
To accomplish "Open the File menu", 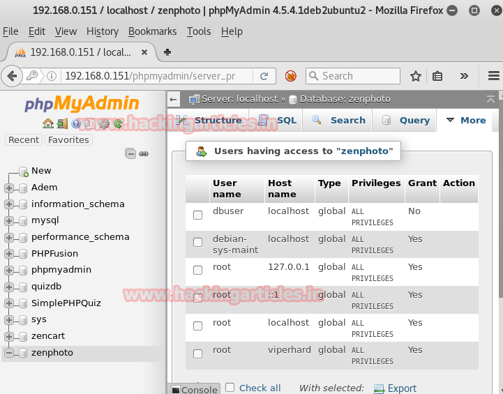I will point(10,31).
